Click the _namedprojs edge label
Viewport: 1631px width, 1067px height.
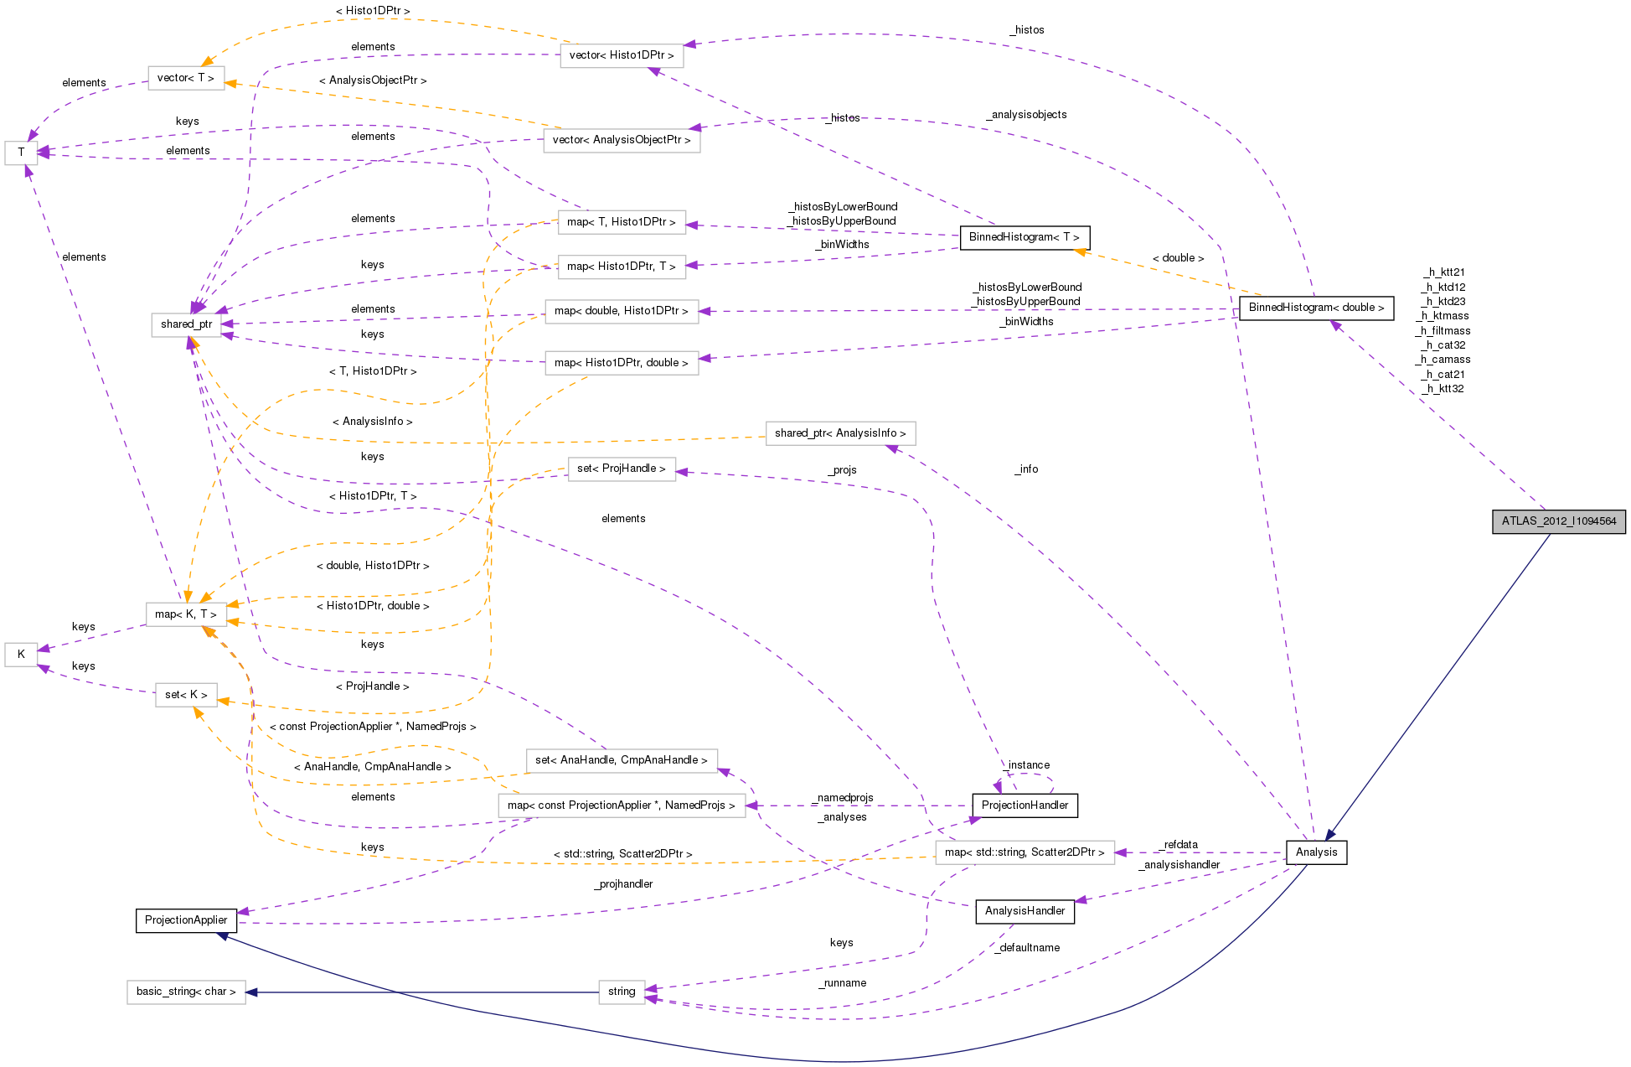click(842, 798)
